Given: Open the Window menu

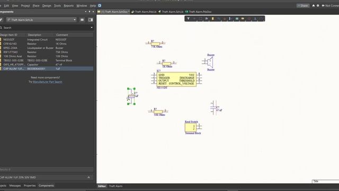Looking at the screenshot, I should coord(82,6).
